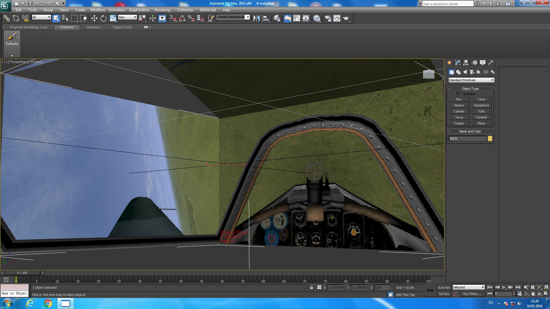Toggle the Auto Key button
This screenshot has height=309, width=550.
pos(444,288)
